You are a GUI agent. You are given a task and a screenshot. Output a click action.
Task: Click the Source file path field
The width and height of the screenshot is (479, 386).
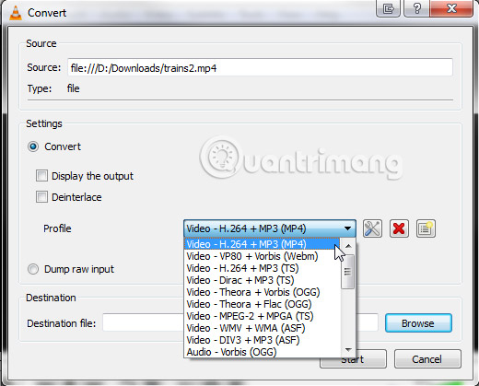click(x=260, y=67)
